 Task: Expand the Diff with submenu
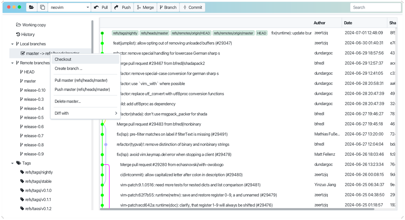[x=85, y=113]
